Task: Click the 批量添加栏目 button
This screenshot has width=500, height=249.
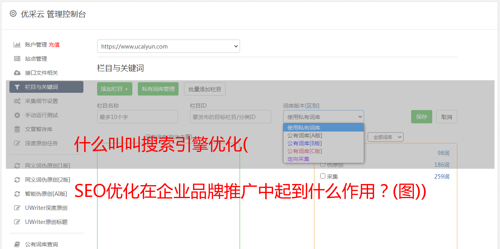Action: (204, 89)
